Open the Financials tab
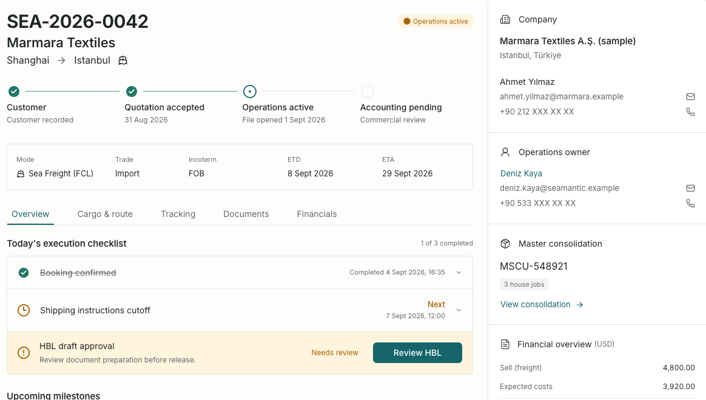706x400 pixels. (317, 214)
